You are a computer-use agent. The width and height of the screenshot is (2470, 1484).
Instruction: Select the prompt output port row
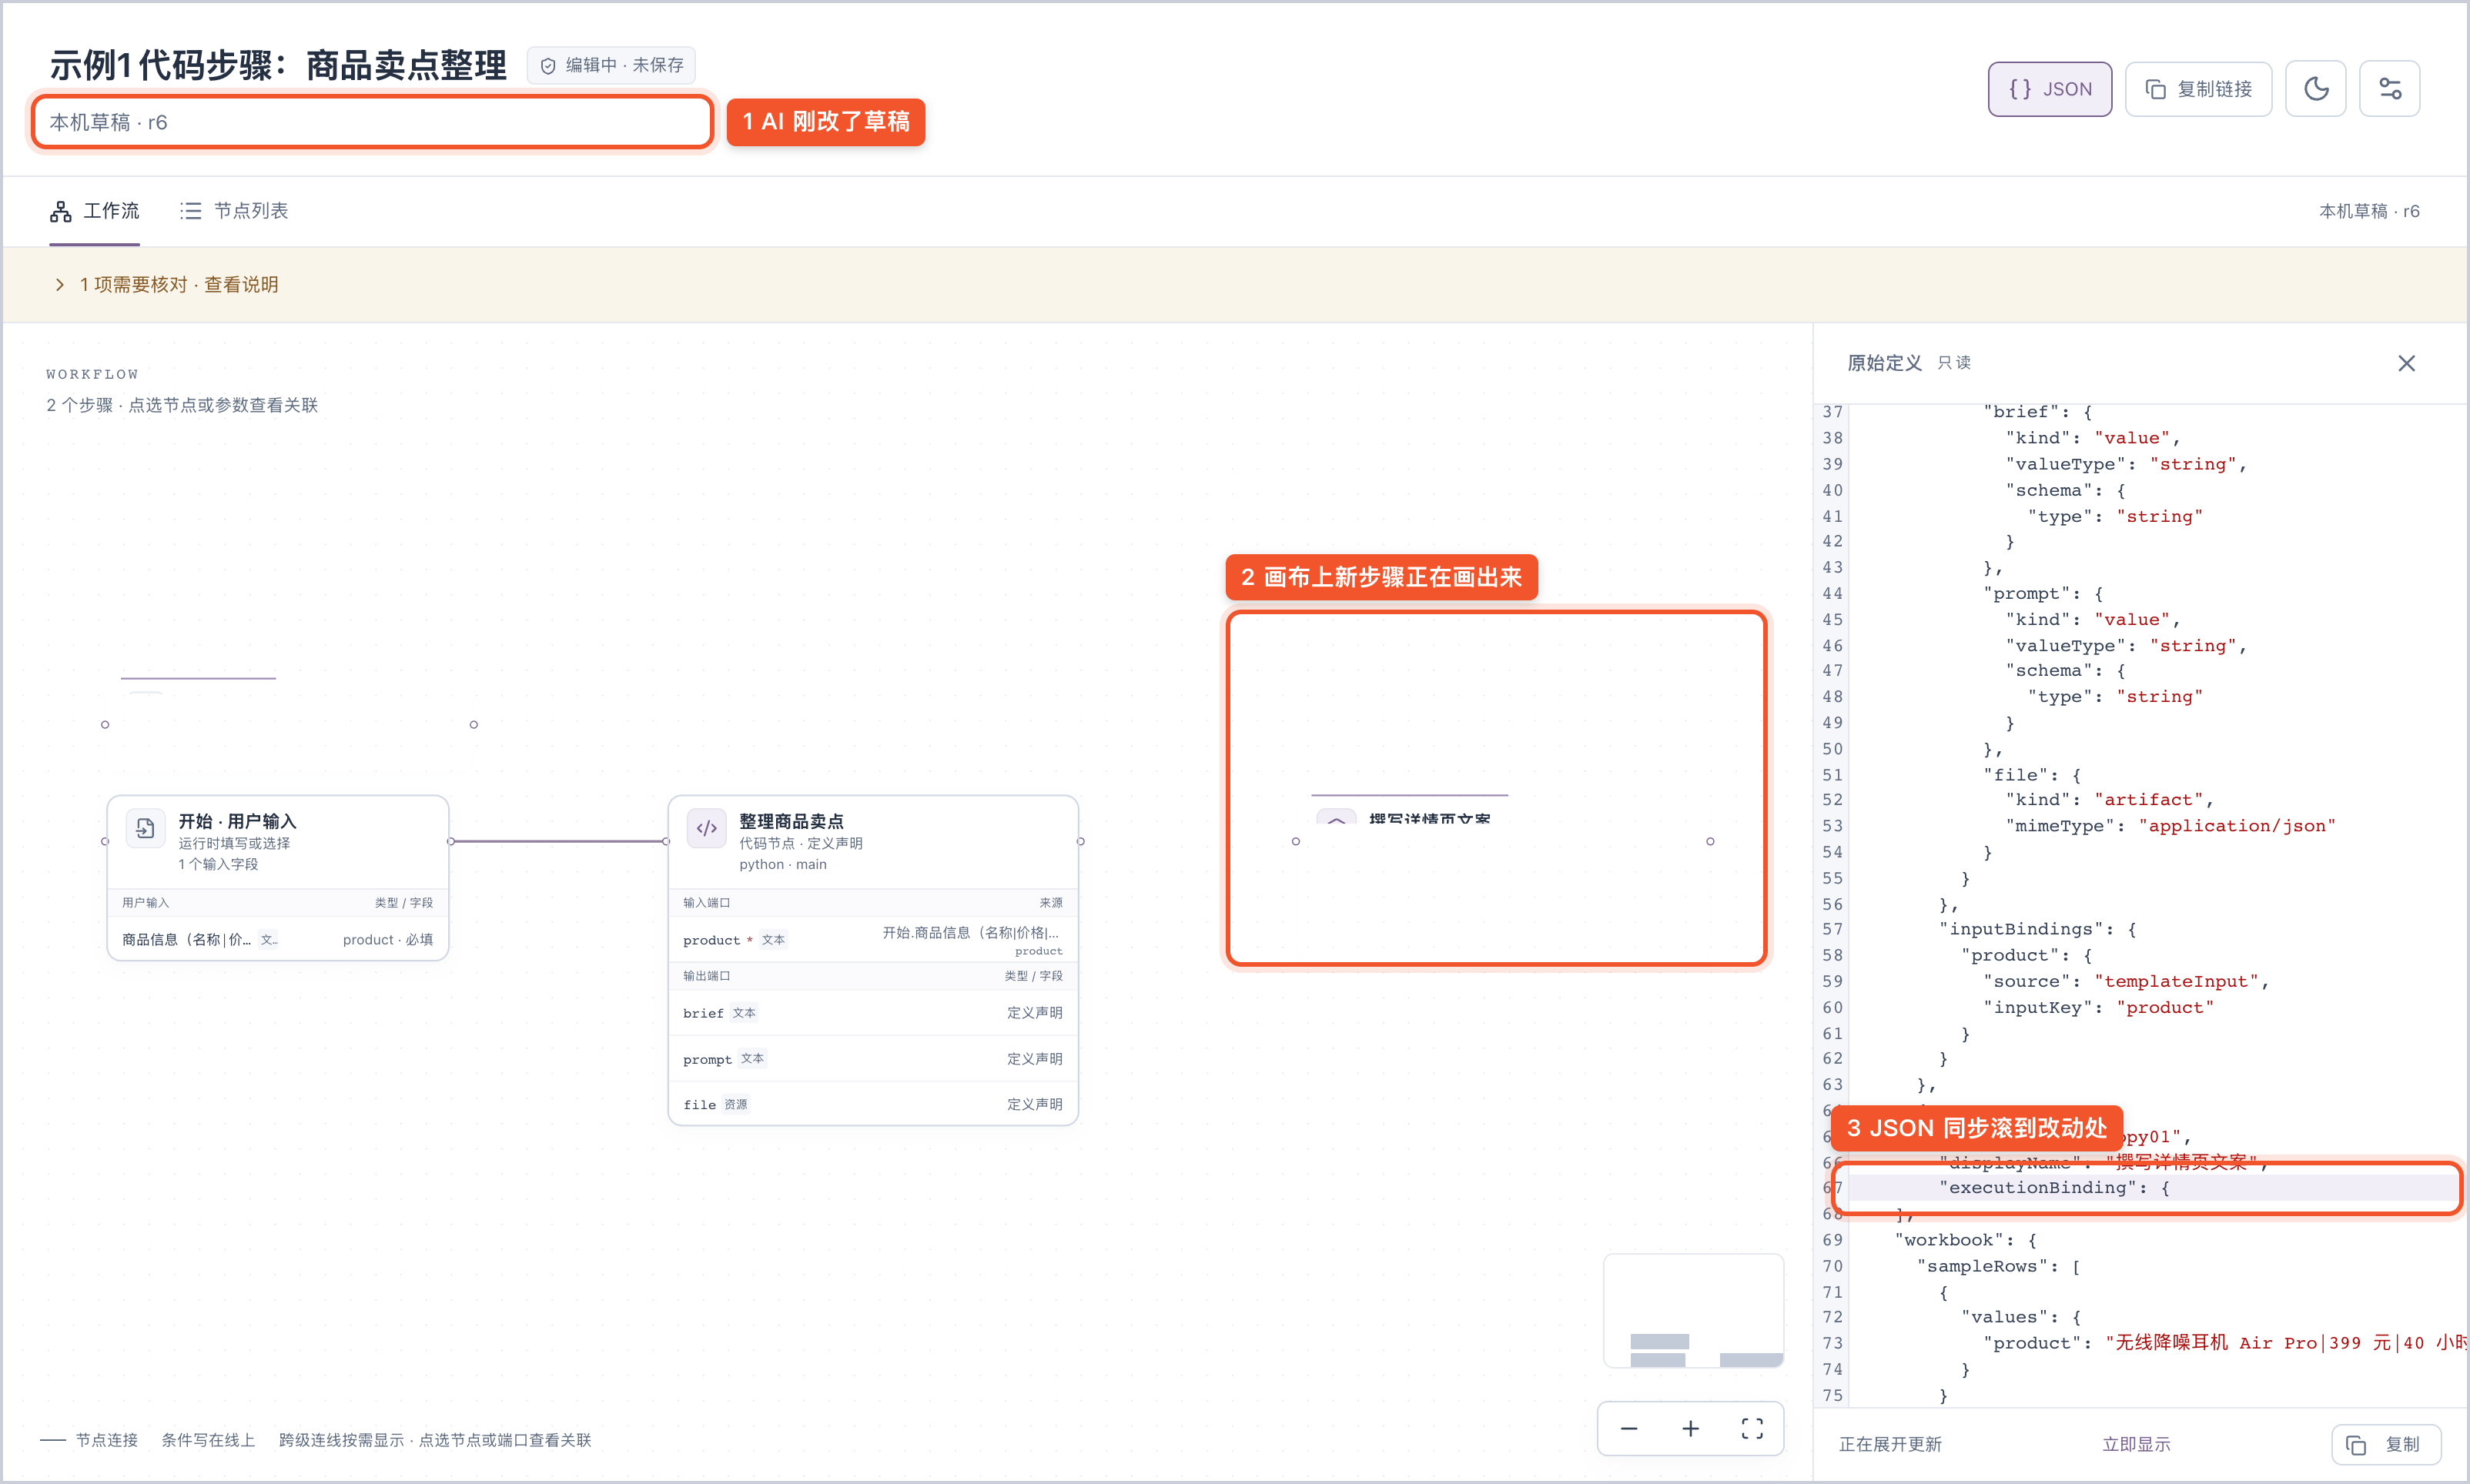tap(872, 1059)
